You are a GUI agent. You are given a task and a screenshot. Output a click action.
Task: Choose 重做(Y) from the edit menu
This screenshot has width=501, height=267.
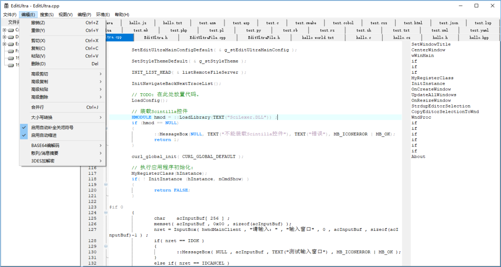click(62, 30)
